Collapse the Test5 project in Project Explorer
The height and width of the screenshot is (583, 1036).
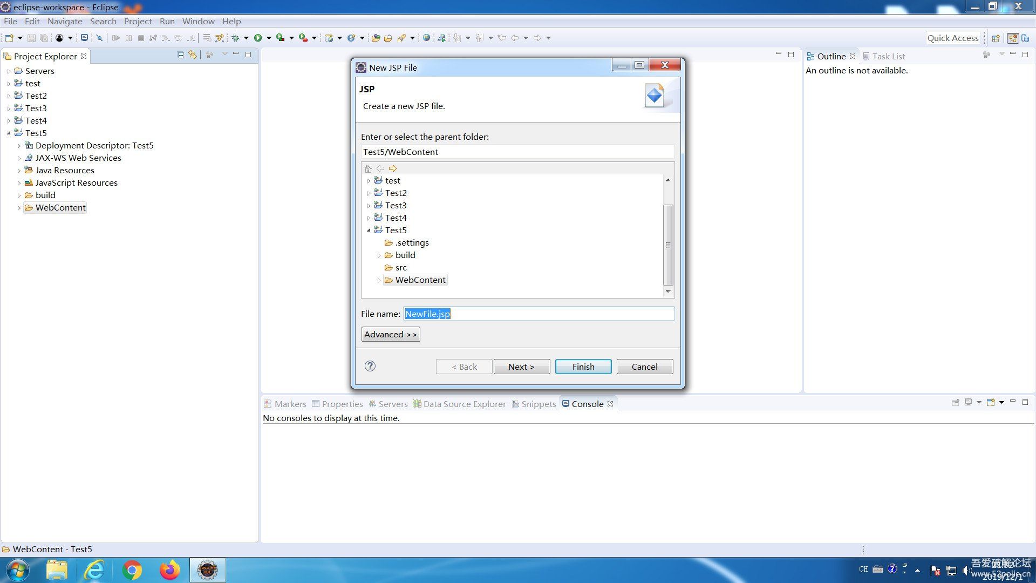(9, 133)
